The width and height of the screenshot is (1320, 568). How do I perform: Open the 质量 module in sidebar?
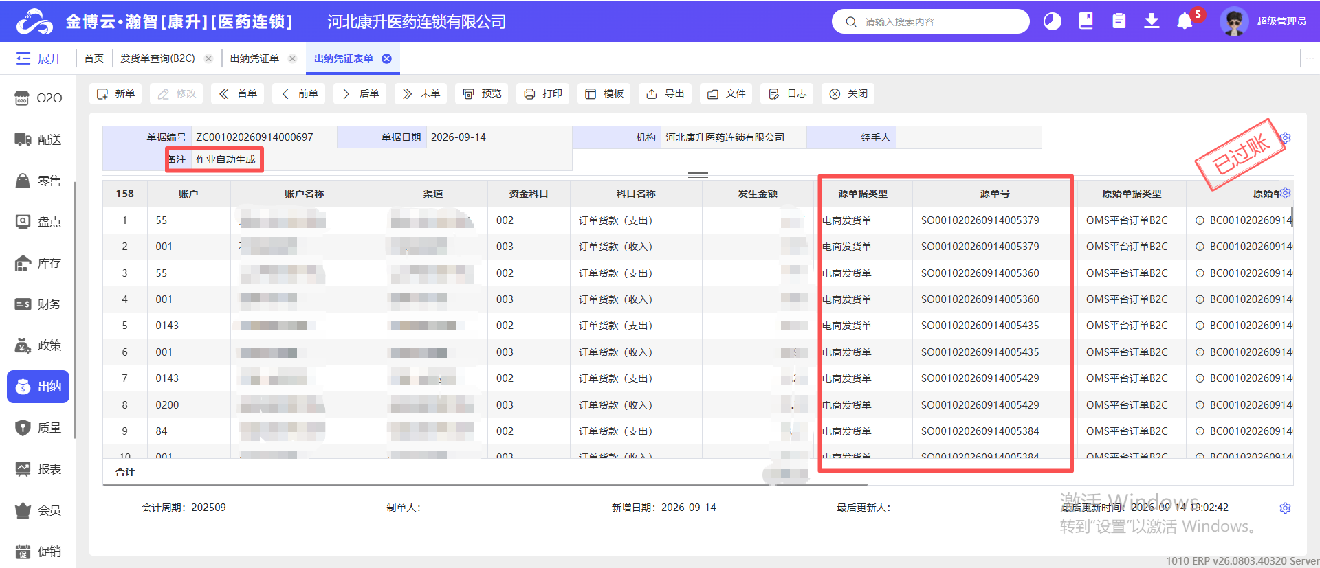38,428
